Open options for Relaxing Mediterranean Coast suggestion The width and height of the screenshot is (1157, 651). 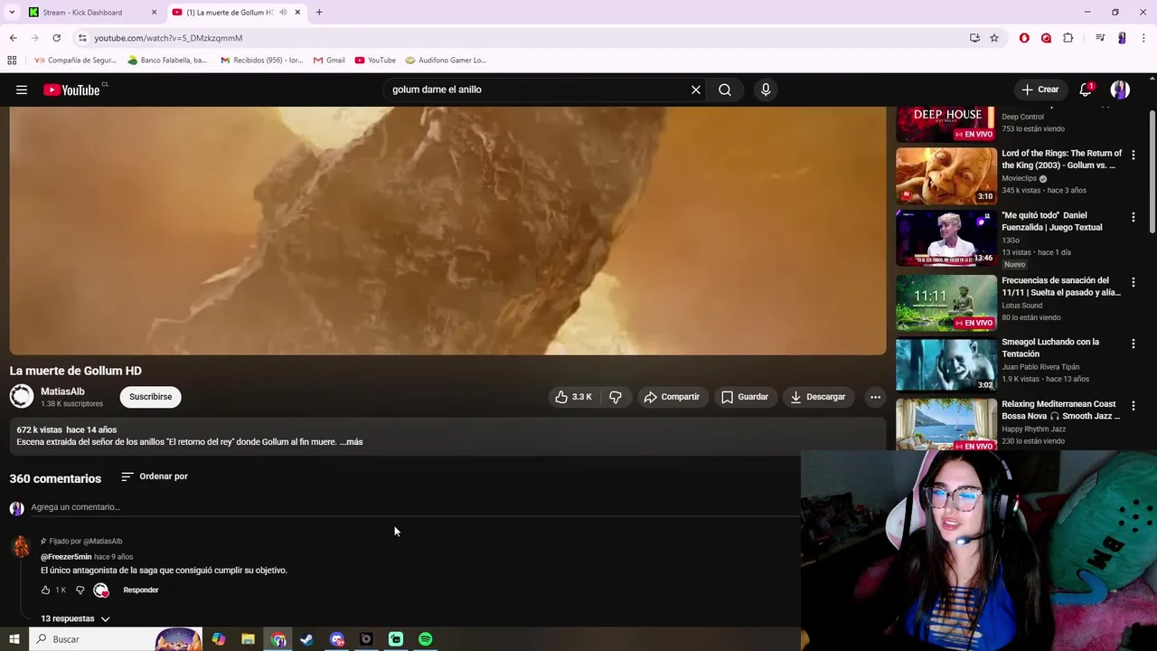[1133, 407]
